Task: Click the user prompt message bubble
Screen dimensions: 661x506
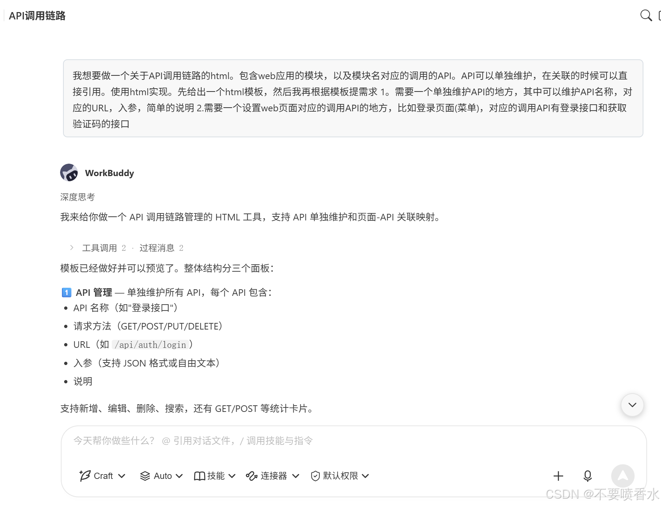Action: point(353,98)
